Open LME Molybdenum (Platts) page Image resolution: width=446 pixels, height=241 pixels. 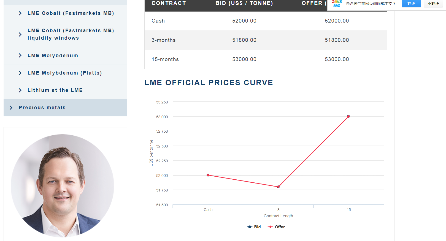[65, 73]
